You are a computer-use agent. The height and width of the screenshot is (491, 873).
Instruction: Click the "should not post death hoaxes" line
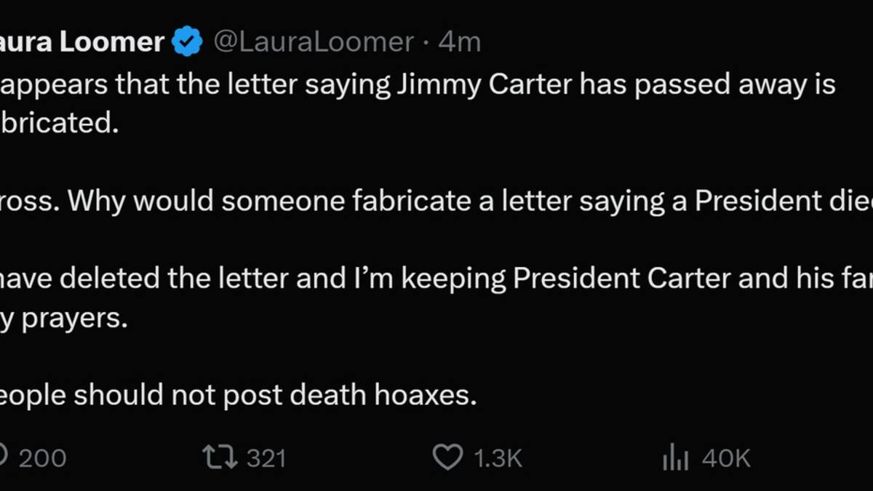(x=275, y=395)
